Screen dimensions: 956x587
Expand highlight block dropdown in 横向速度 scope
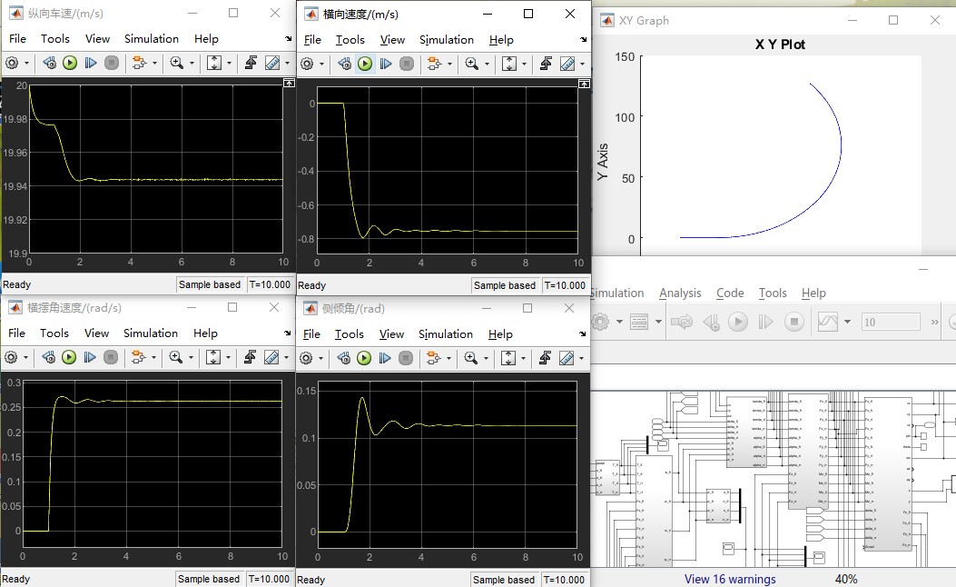[x=450, y=65]
